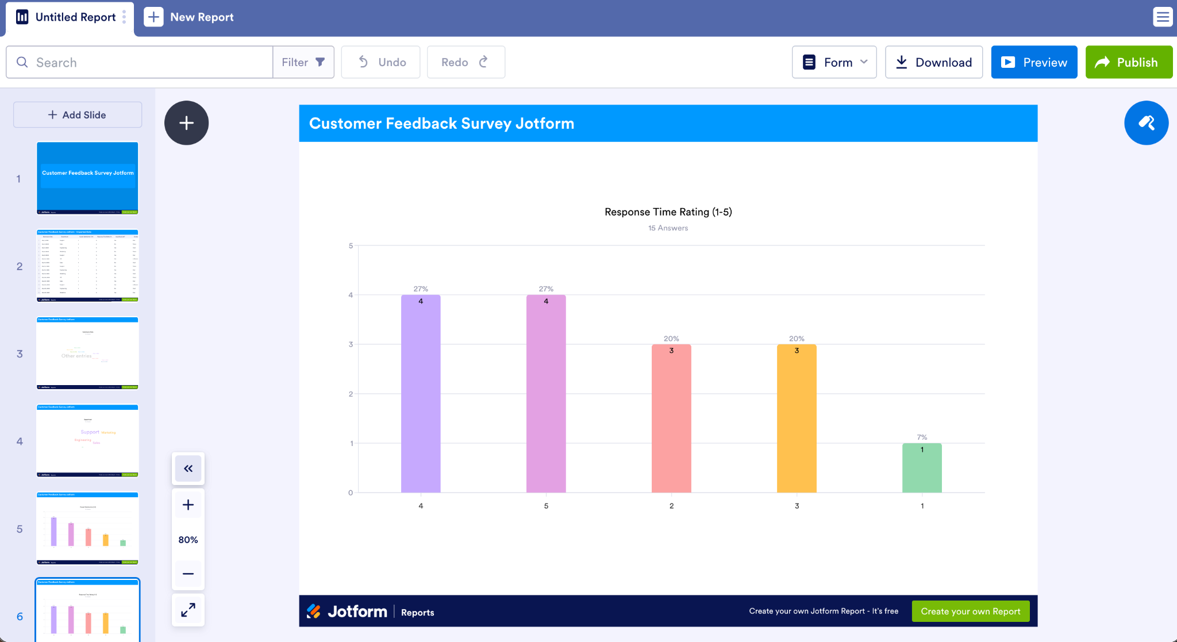This screenshot has height=642, width=1177.
Task: Open the Filter dropdown
Action: [x=303, y=62]
